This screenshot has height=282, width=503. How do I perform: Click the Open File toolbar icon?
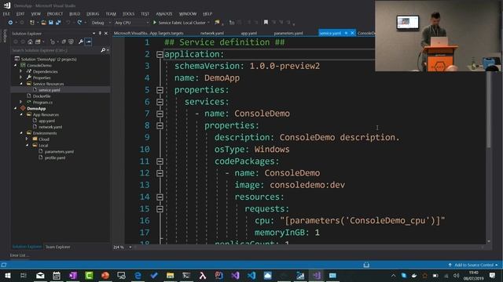point(43,23)
